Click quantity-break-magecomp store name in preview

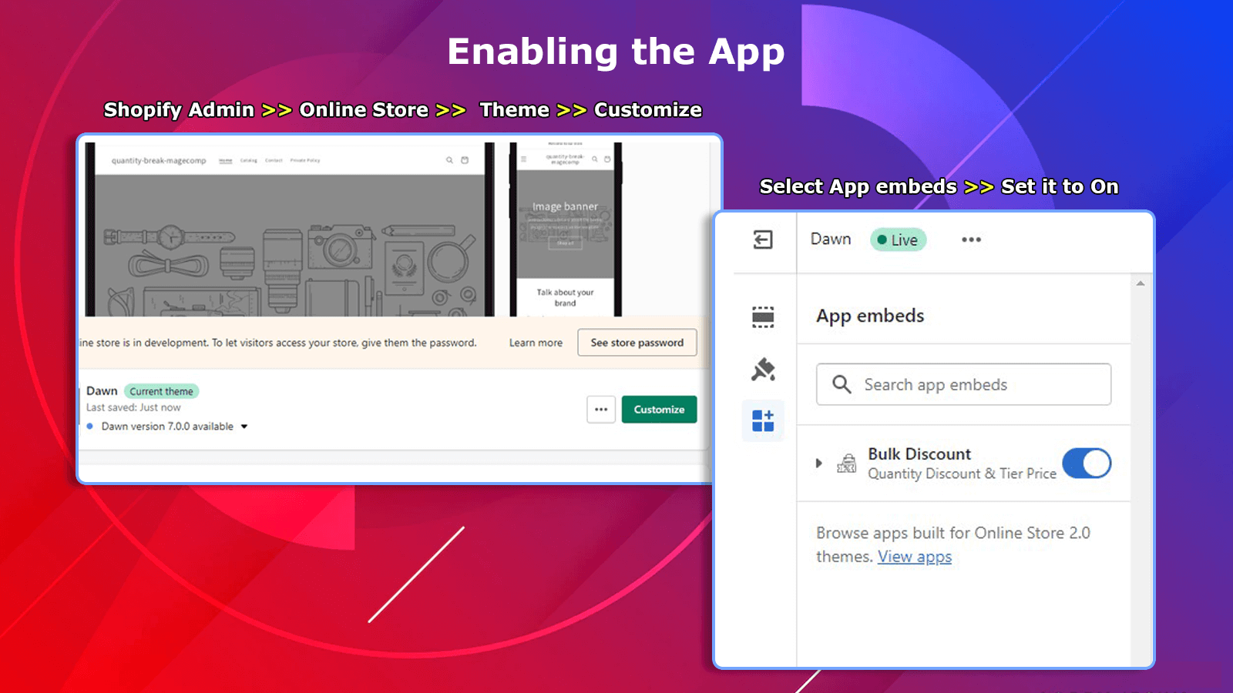pos(159,160)
